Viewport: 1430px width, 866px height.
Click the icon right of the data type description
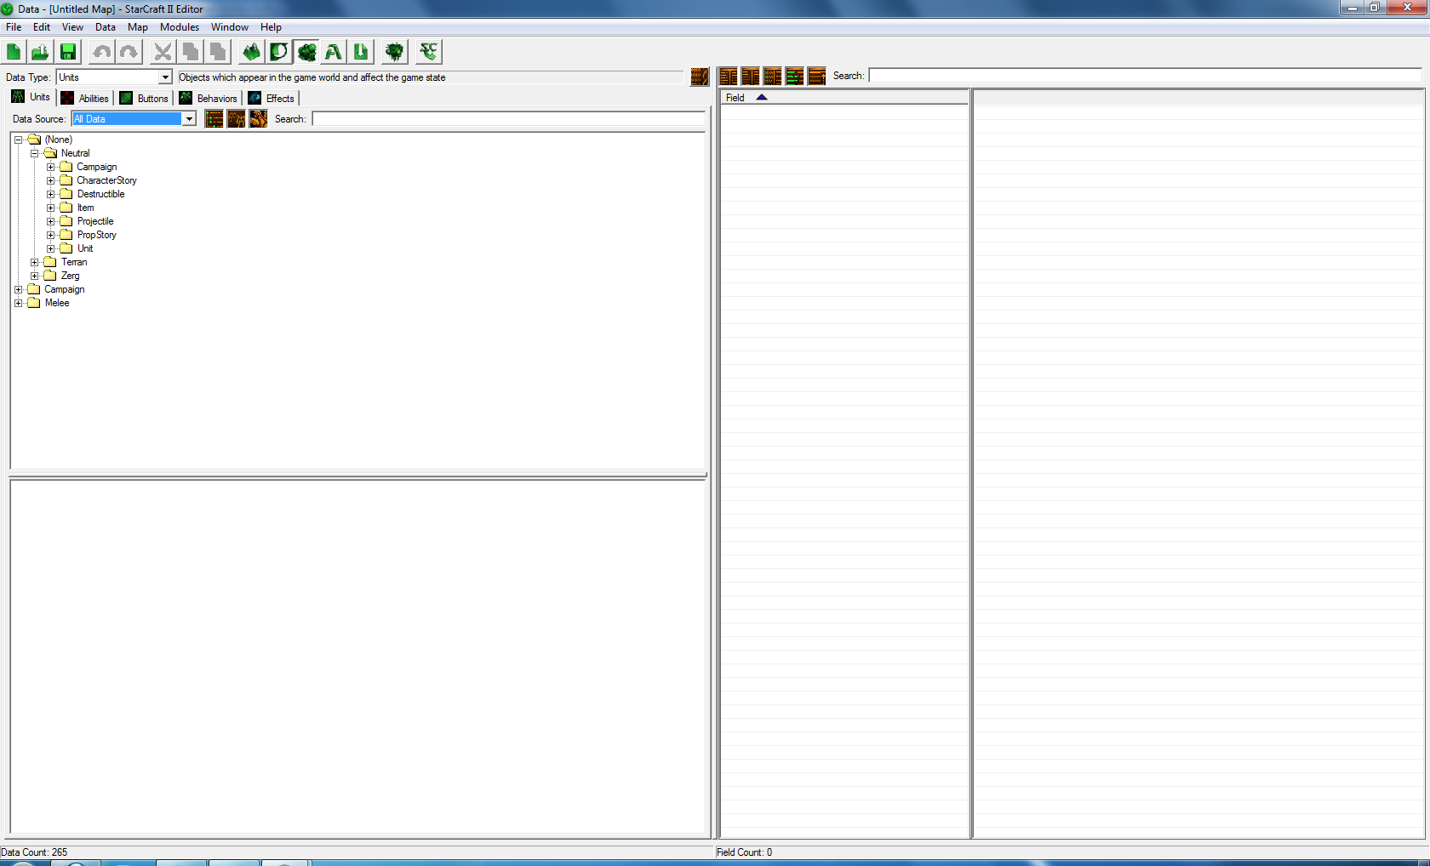[700, 77]
